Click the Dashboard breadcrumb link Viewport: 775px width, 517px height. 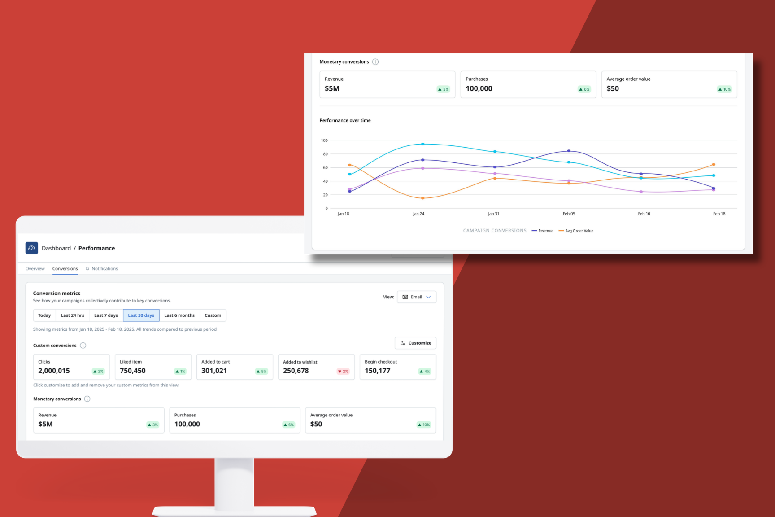(56, 248)
